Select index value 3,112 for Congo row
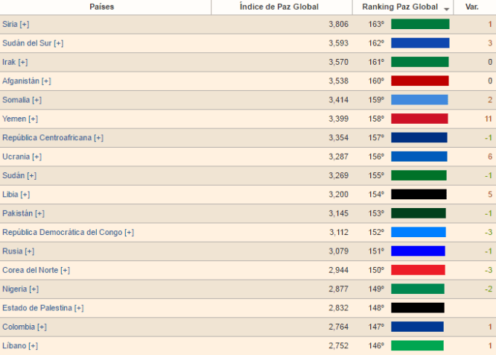496x355 pixels. tap(339, 233)
